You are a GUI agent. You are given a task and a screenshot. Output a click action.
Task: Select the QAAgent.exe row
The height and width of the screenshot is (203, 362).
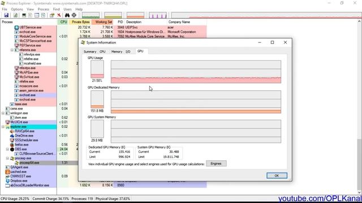coord(28,167)
